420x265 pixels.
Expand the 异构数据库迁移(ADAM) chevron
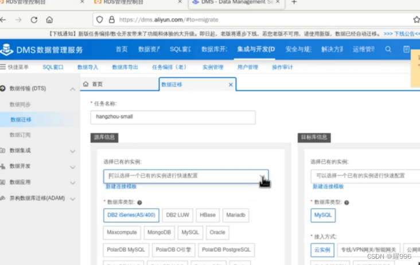(x=73, y=199)
